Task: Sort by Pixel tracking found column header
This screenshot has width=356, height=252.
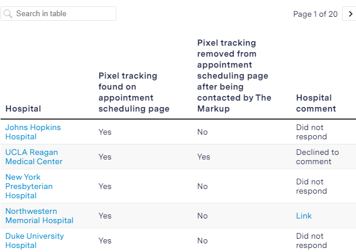Action: point(134,92)
